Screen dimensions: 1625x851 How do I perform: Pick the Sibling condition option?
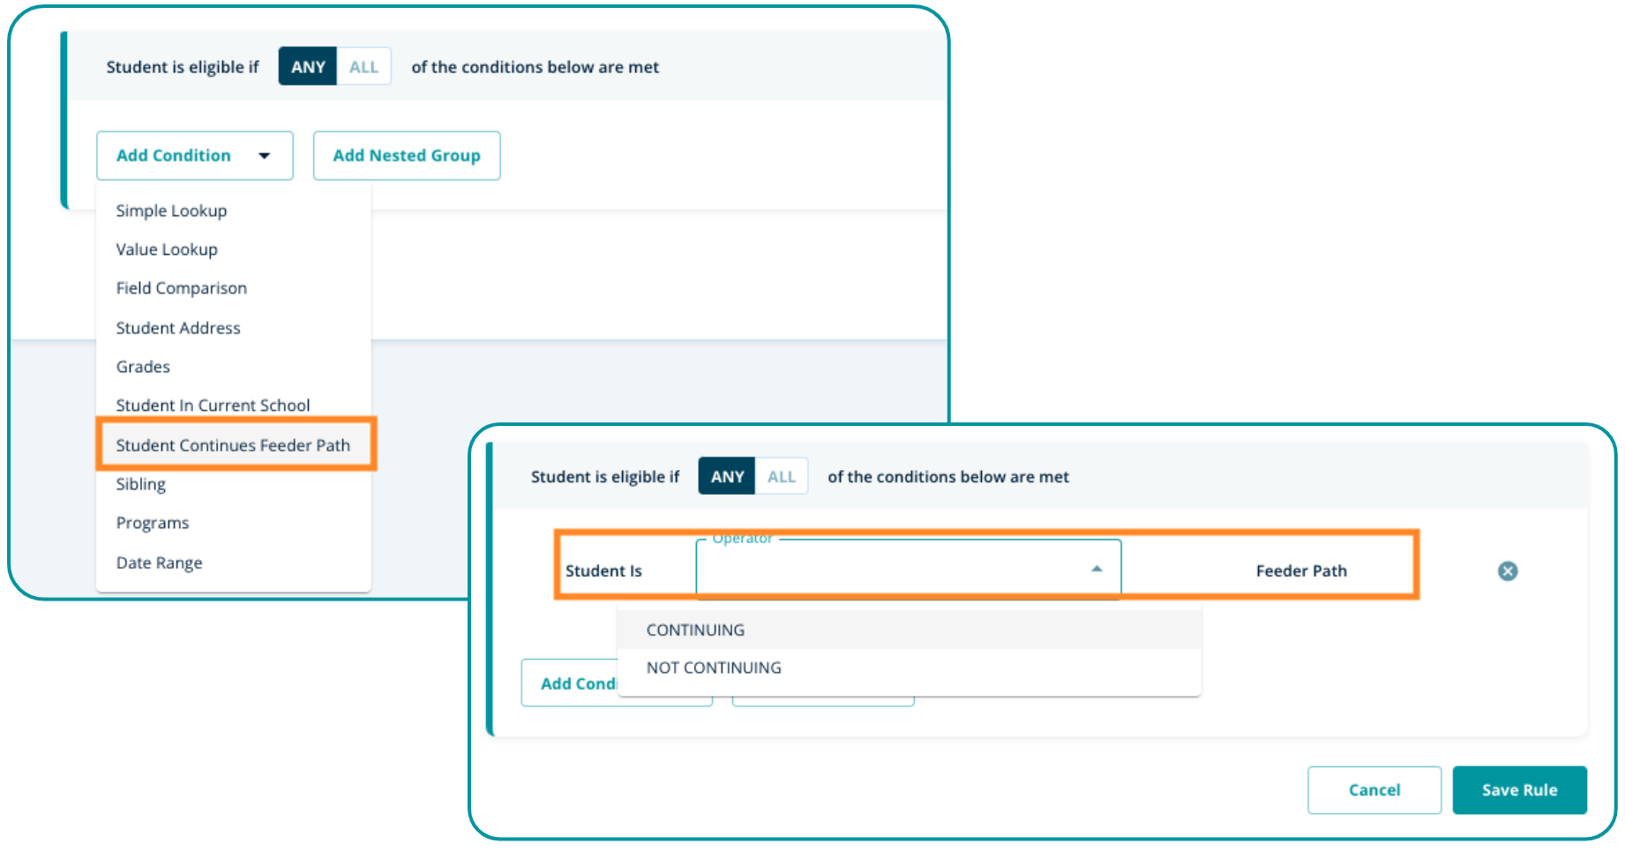pyautogui.click(x=141, y=484)
